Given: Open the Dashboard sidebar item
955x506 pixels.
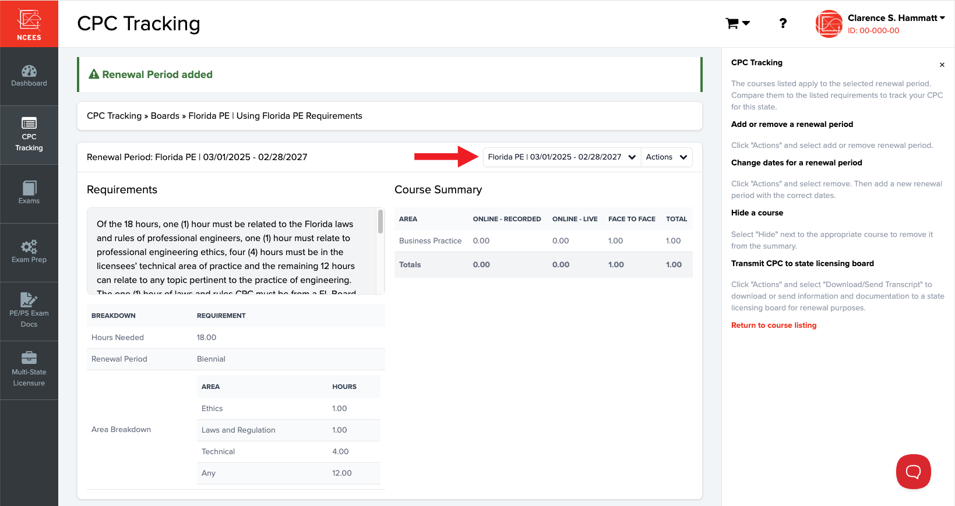Looking at the screenshot, I should 29,76.
